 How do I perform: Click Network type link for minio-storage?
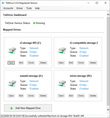pyautogui.click(x=84, y=81)
